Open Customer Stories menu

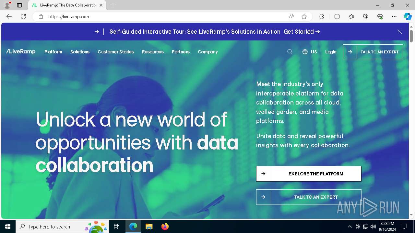116,52
